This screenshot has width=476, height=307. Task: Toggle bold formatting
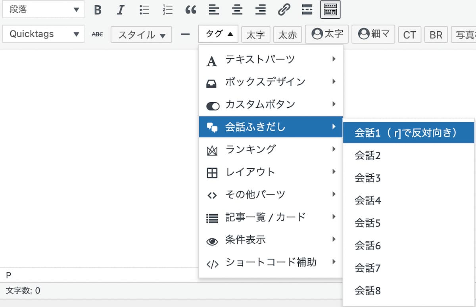click(98, 10)
